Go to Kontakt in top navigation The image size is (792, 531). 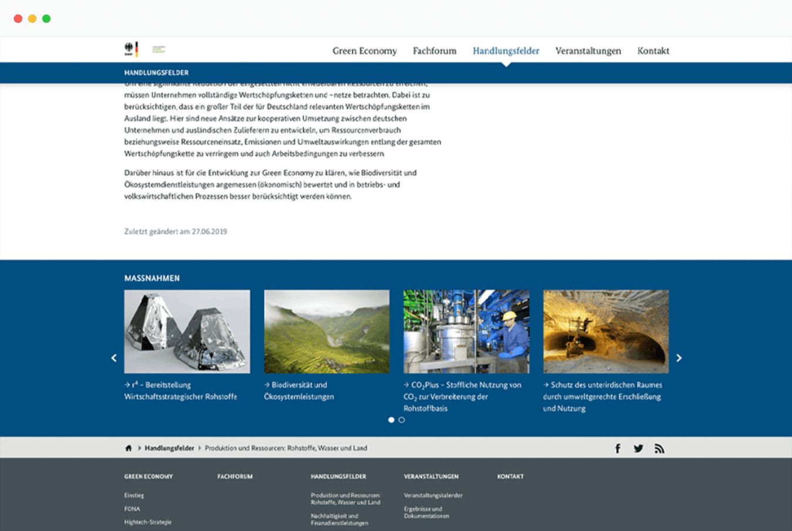(x=653, y=51)
